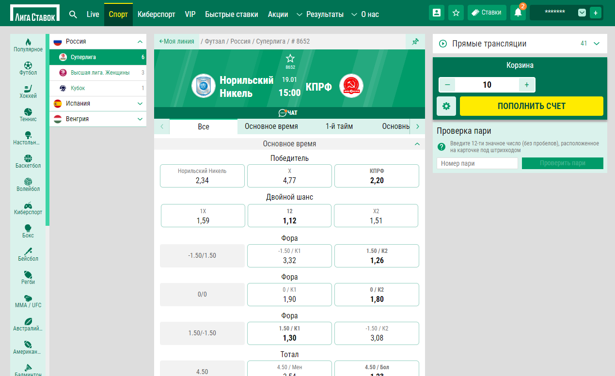This screenshot has width=615, height=376.
Task: Switch to the 1-й тайм tab
Action: (x=339, y=126)
